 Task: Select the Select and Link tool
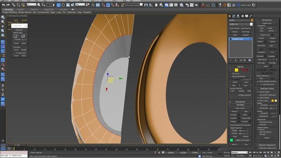(14, 5)
